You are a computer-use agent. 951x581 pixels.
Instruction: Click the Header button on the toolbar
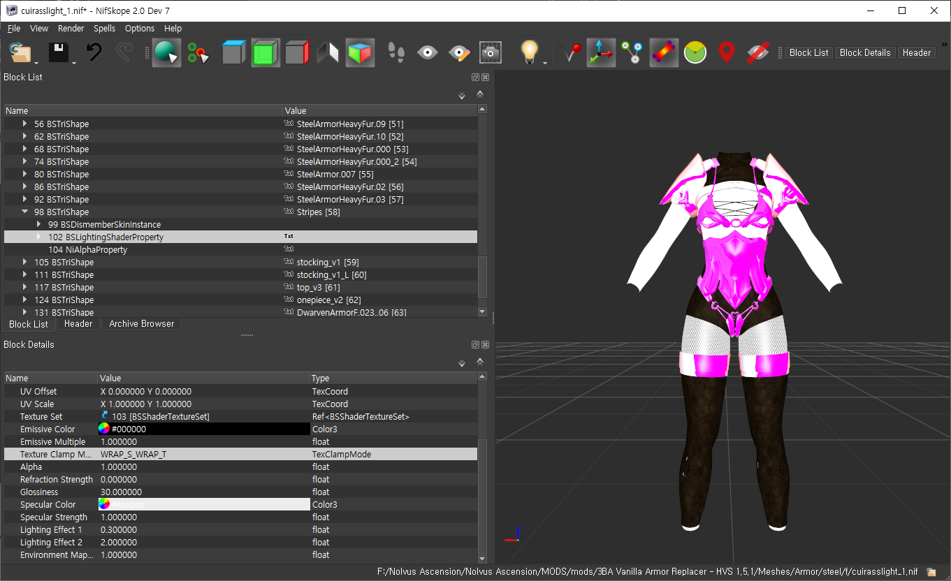[916, 52]
